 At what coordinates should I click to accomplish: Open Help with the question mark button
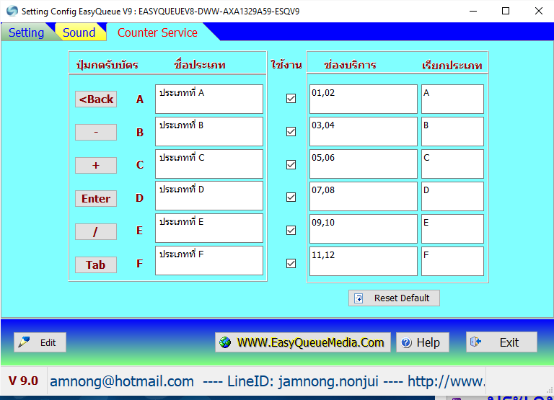422,342
